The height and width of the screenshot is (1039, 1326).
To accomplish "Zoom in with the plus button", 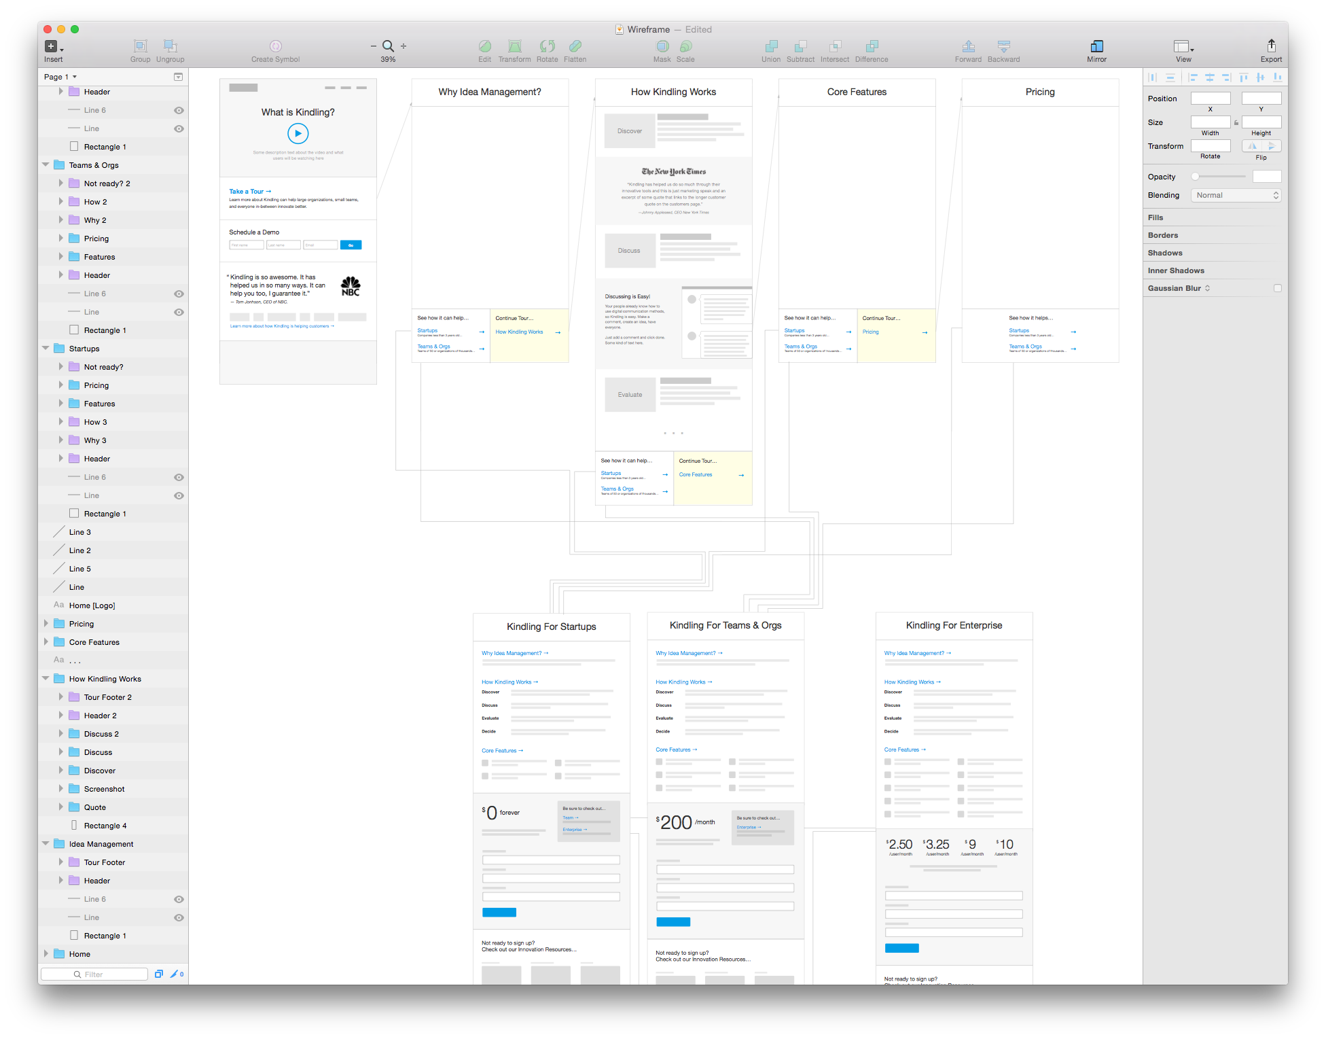I will point(404,46).
